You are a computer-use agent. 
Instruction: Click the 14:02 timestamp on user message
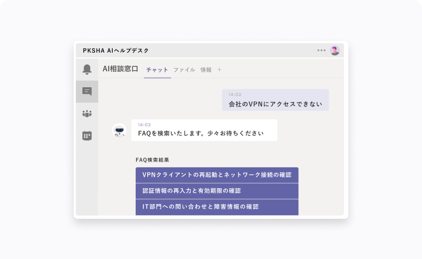235,94
